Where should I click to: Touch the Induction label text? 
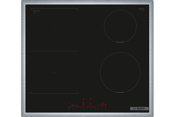click(36, 11)
